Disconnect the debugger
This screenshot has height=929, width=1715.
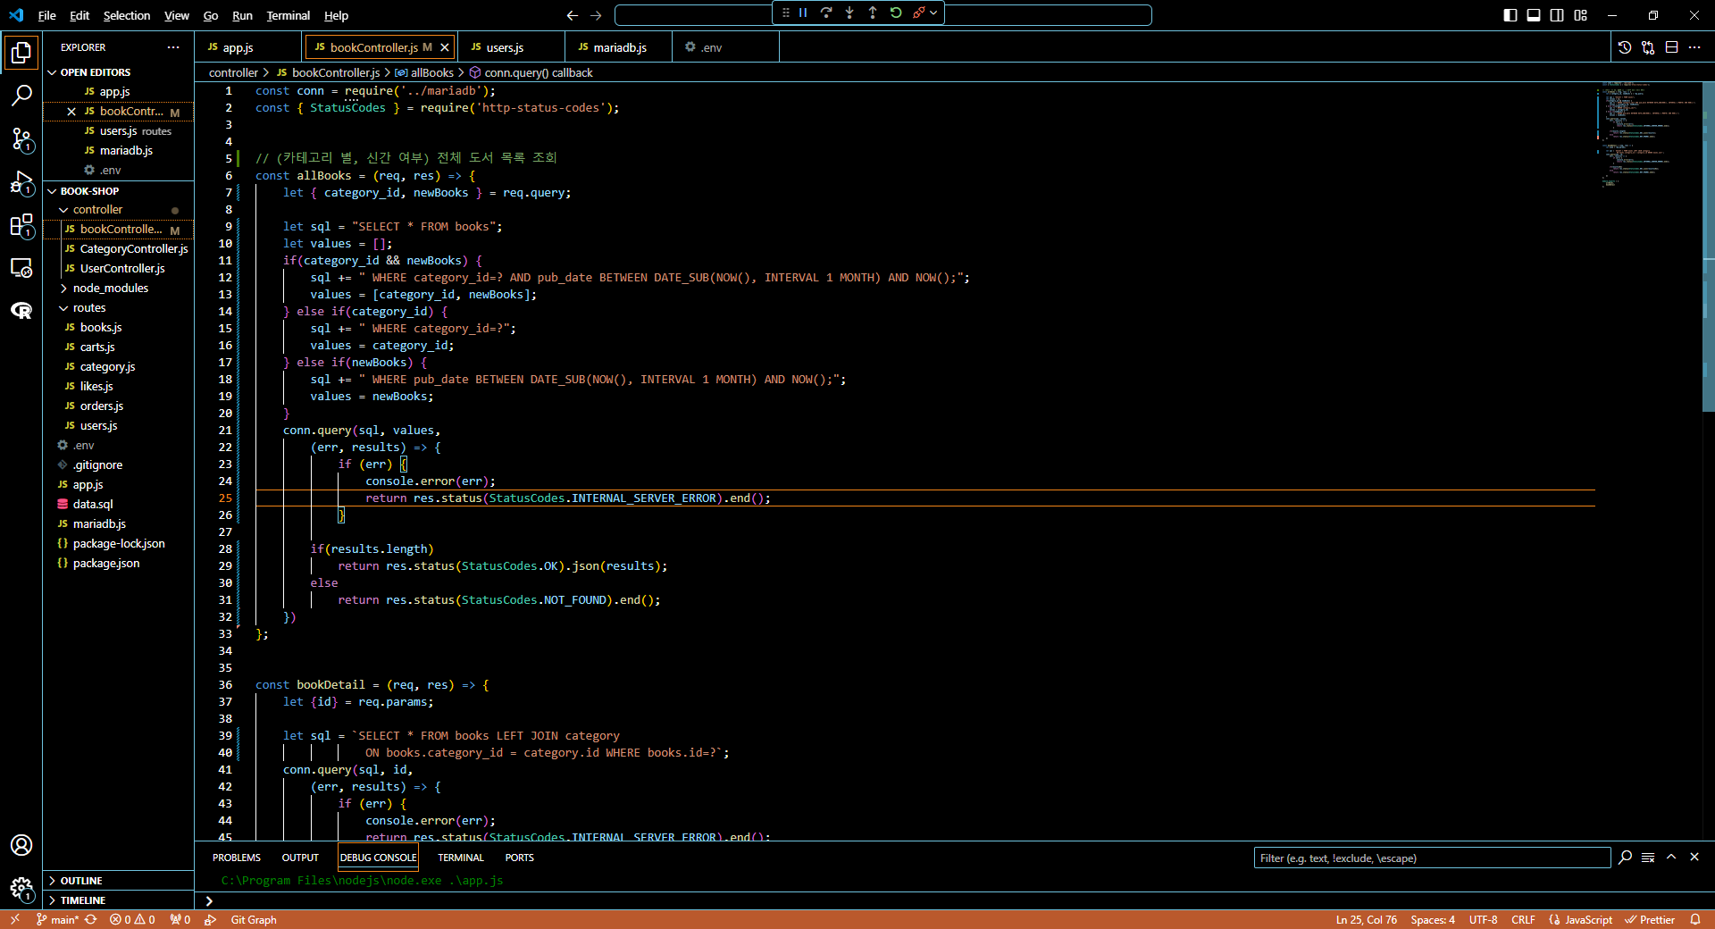[918, 13]
